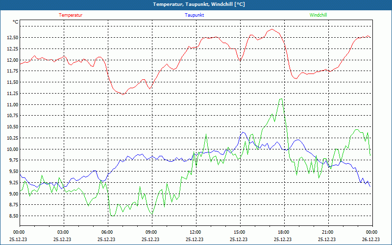Click the 09:00 time label

coord(152,232)
